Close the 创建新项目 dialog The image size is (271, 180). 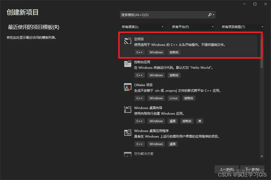266,4
